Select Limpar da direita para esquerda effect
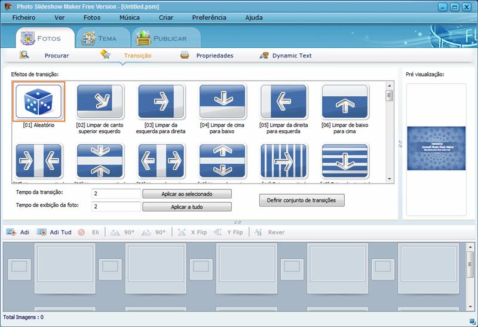478x327 pixels. (x=284, y=102)
